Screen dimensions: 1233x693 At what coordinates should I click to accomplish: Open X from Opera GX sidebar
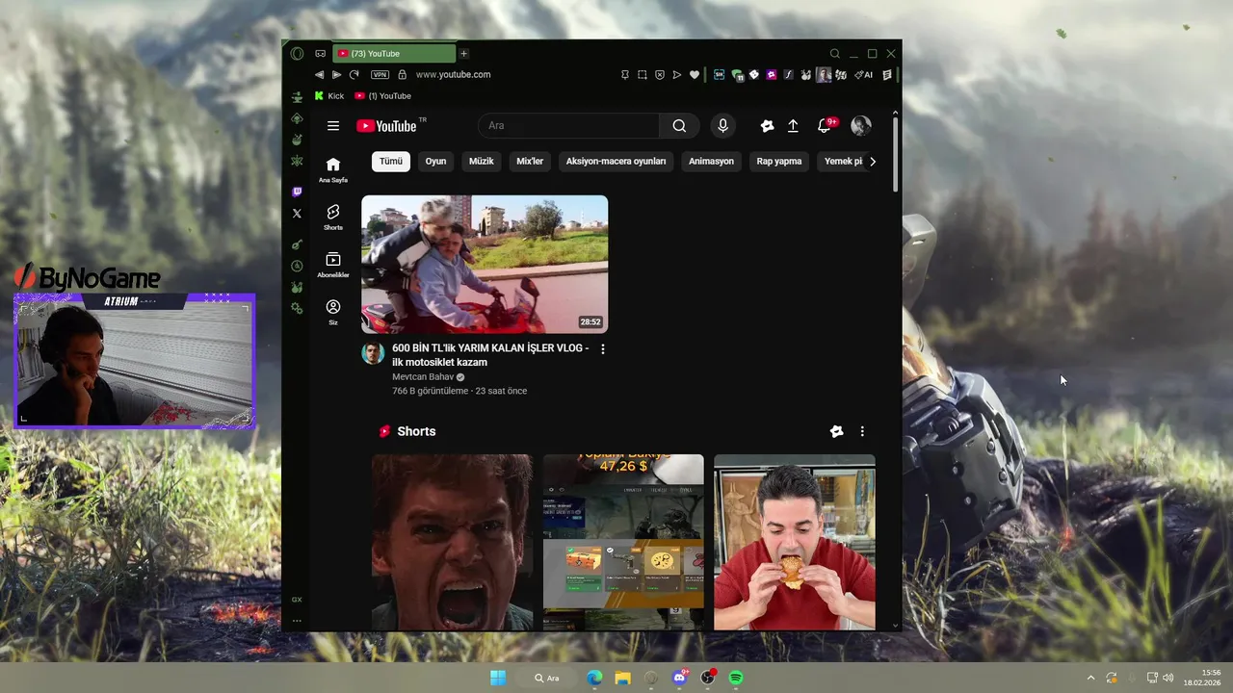(x=297, y=213)
